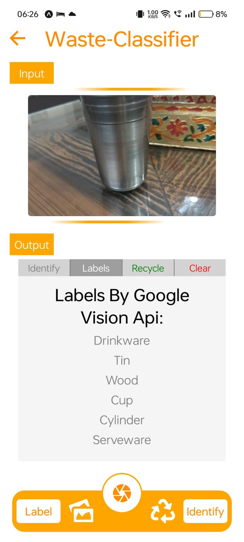The image size is (244, 542).
Task: Tap the cloud notification icon
Action: (x=72, y=14)
